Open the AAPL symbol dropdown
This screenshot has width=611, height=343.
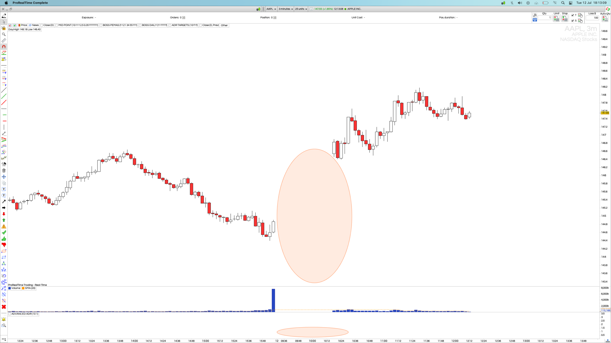271,9
